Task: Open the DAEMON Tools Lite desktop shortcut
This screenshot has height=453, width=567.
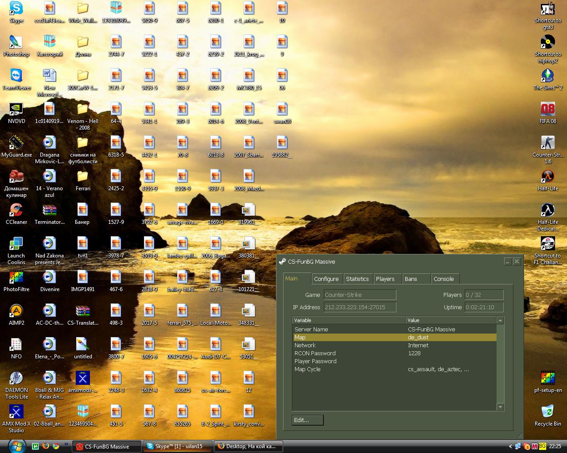Action: pos(16,385)
